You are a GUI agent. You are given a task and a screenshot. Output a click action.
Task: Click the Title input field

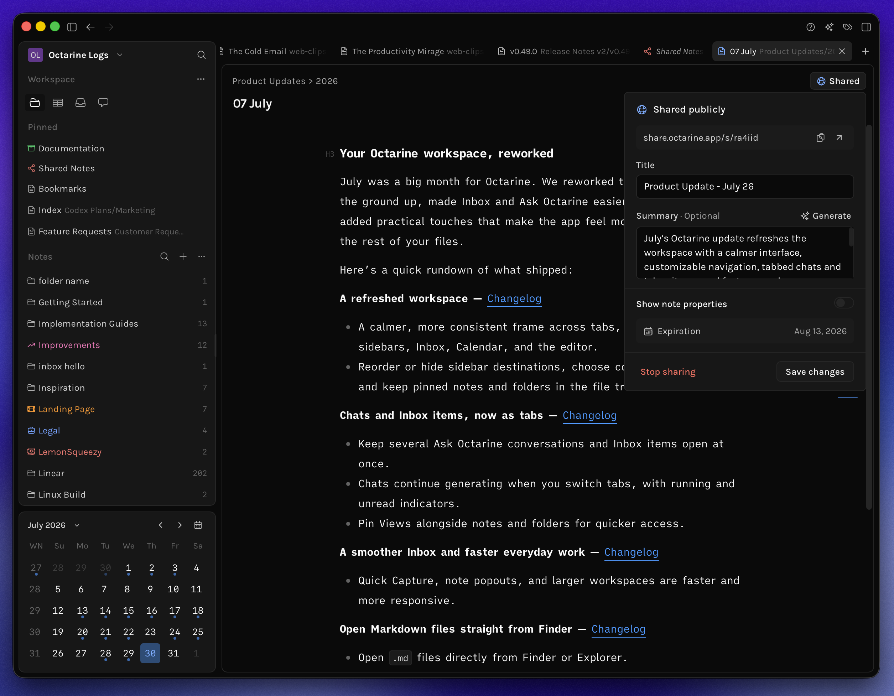[745, 186]
